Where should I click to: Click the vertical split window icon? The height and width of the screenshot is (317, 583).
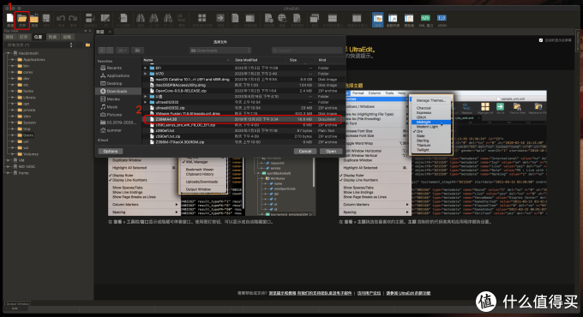click(357, 18)
